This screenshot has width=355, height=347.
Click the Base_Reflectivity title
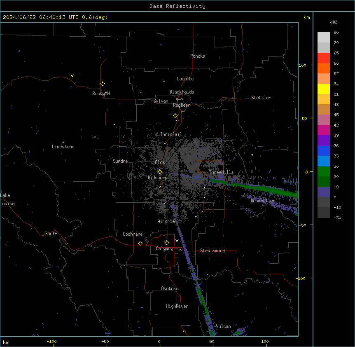click(177, 6)
